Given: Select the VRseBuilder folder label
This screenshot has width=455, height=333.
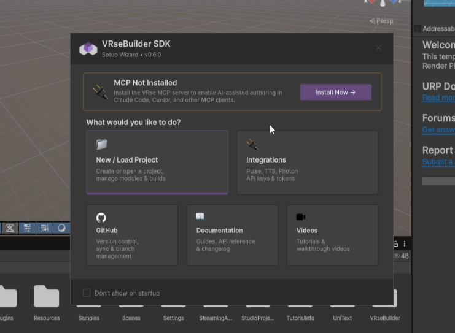Looking at the screenshot, I should point(385,318).
